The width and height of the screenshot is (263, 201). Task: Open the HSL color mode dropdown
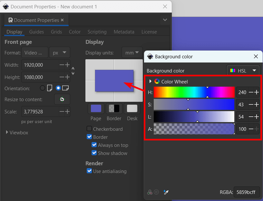pos(243,71)
